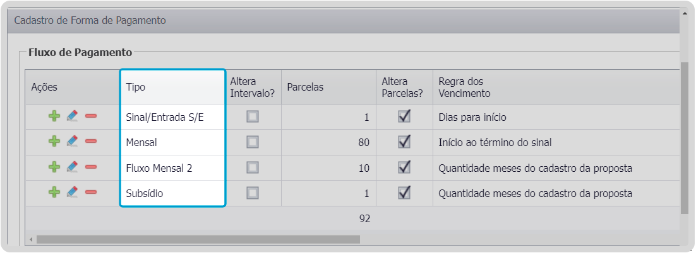Edit the Fluxo Mensal 2 row

[73, 167]
